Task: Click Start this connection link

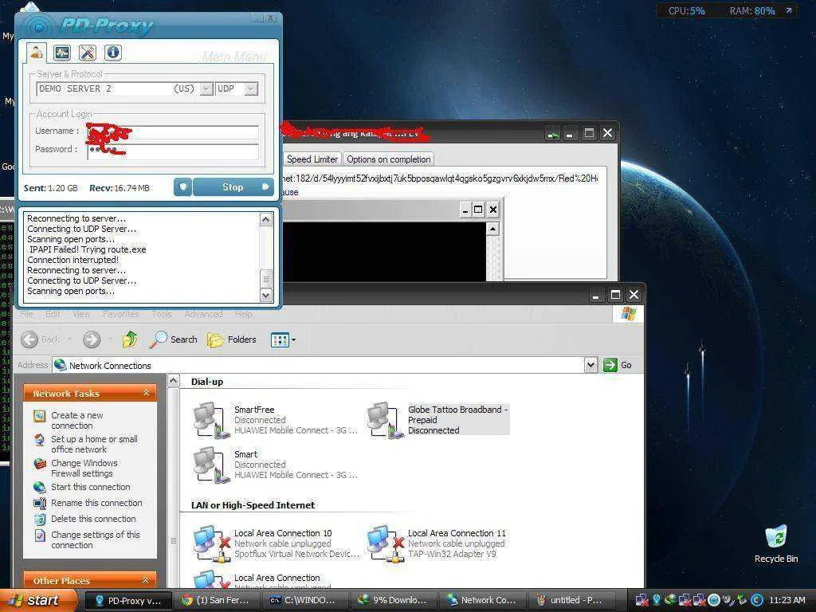Action: 91,487
